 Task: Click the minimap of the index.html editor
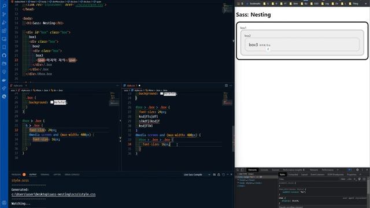(x=228, y=8)
